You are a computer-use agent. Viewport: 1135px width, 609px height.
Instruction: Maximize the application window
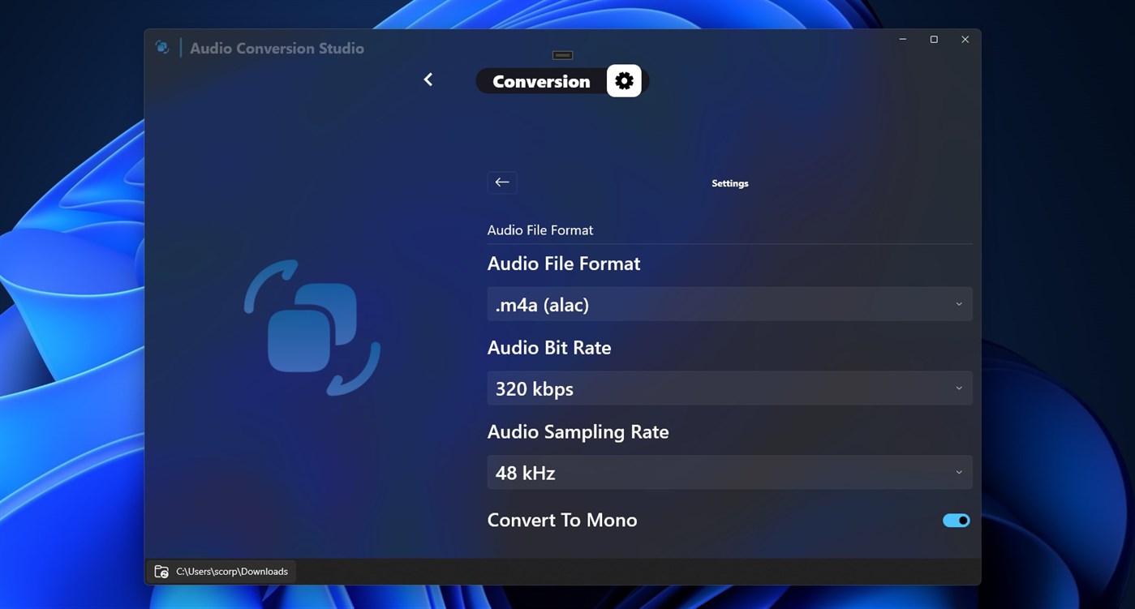click(933, 38)
